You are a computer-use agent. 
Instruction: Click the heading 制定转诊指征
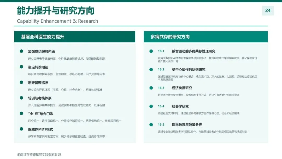38,67
